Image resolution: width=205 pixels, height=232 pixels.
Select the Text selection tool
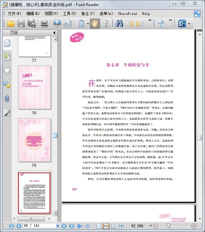point(106,24)
